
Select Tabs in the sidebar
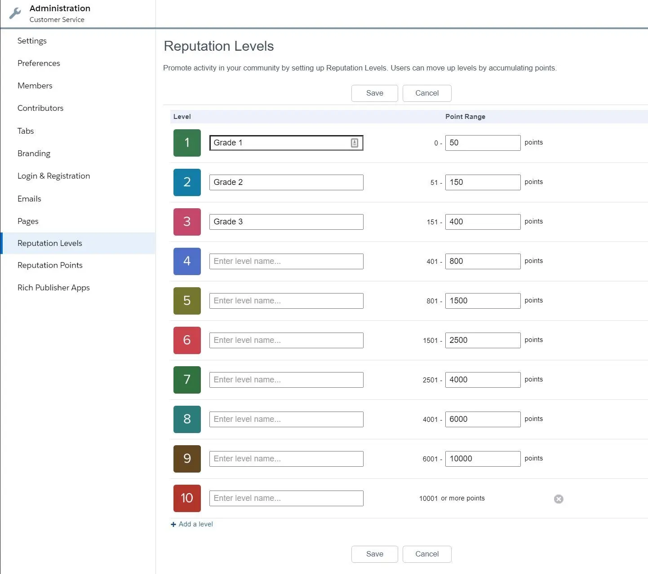26,131
